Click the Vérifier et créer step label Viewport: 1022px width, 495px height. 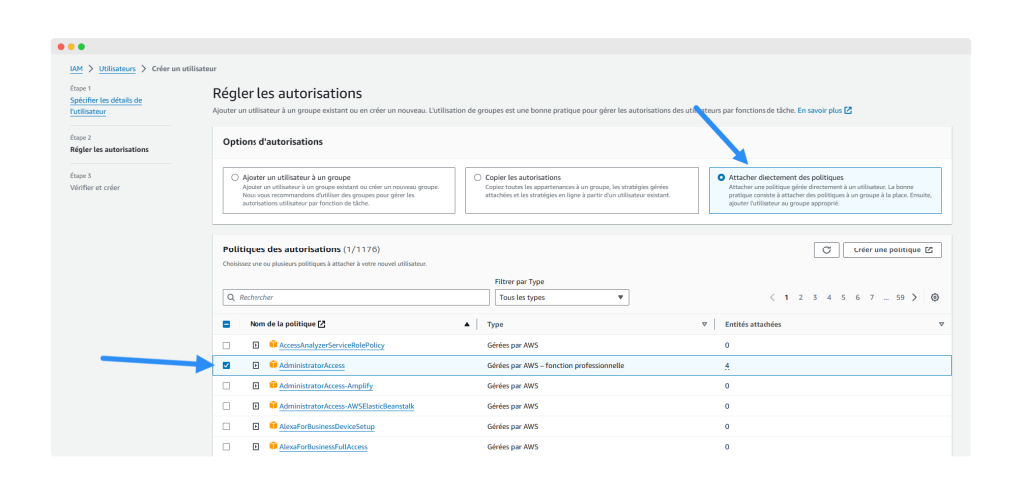pyautogui.click(x=95, y=187)
